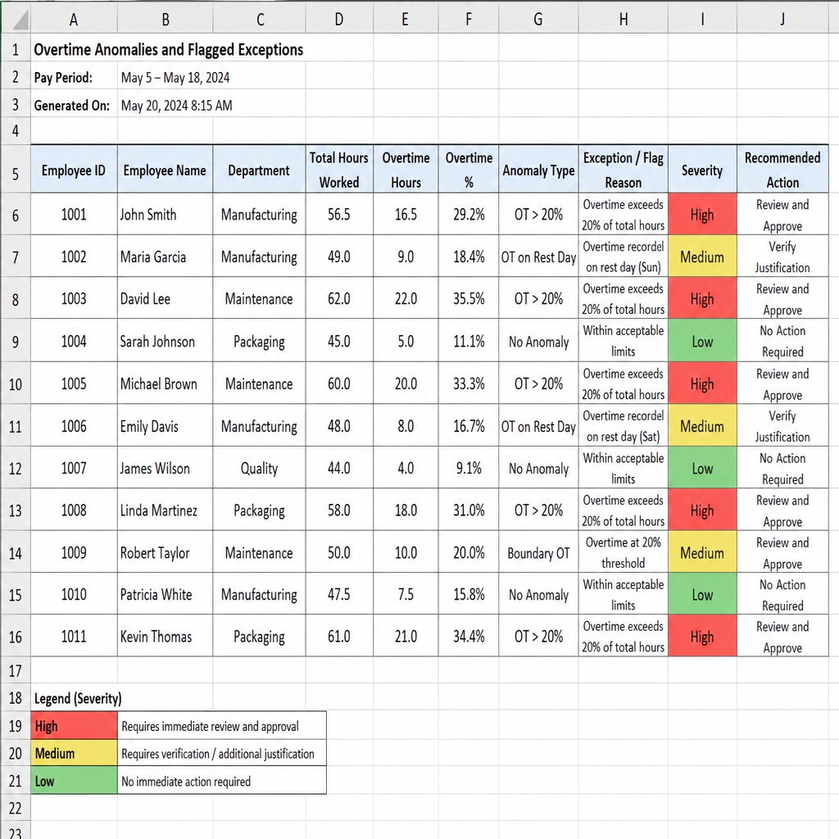Click John Smith's red High severity cell

702,214
